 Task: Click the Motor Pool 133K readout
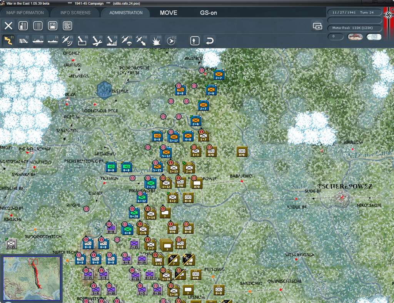tap(354, 28)
